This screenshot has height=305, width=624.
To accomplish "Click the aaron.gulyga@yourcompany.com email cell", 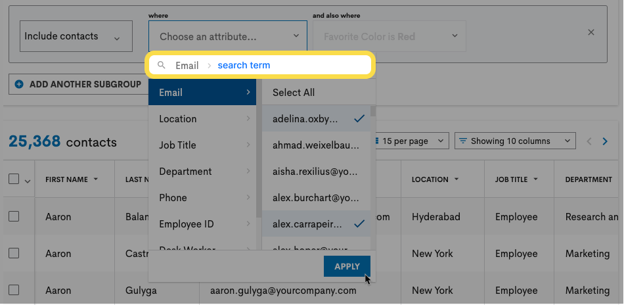I will pos(283,291).
